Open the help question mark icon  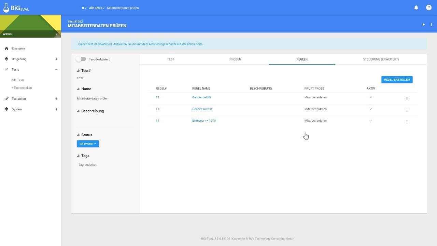[429, 8]
